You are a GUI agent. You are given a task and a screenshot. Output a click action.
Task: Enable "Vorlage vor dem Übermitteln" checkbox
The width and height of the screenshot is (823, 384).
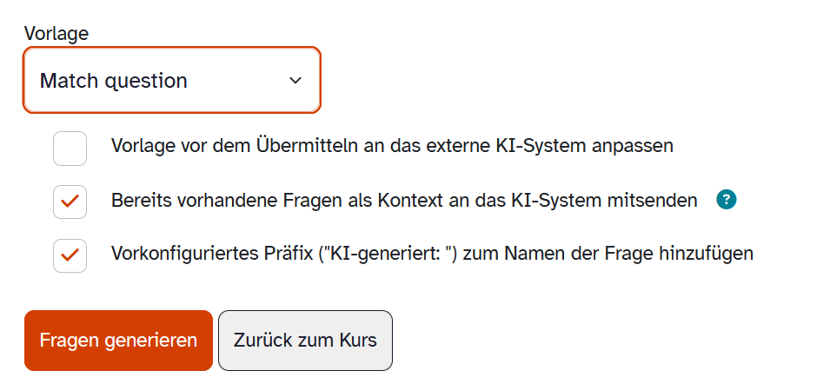pyautogui.click(x=70, y=148)
